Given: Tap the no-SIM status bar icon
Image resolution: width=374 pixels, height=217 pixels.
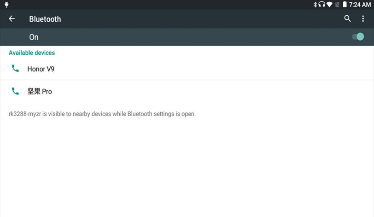Looking at the screenshot, I should 337,5.
